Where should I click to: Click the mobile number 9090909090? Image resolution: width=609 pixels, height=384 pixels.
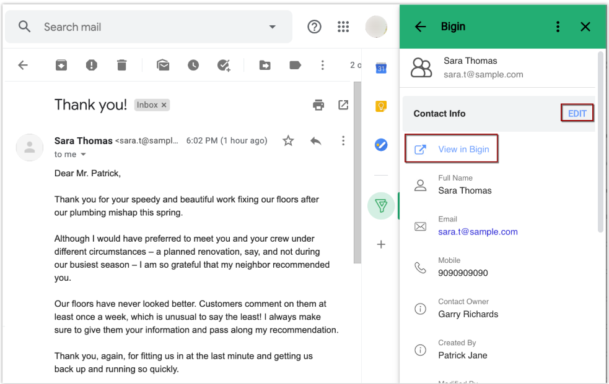click(x=463, y=273)
